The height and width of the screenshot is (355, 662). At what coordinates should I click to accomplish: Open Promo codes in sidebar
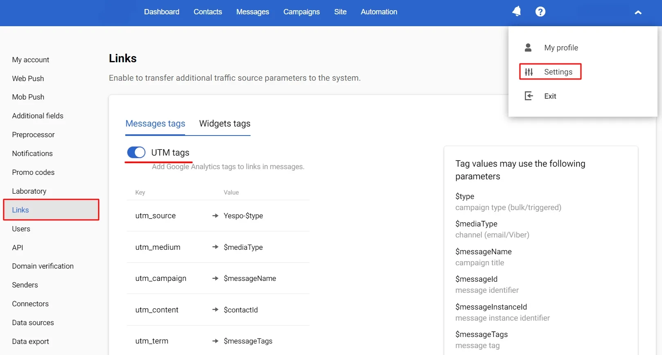pyautogui.click(x=33, y=172)
